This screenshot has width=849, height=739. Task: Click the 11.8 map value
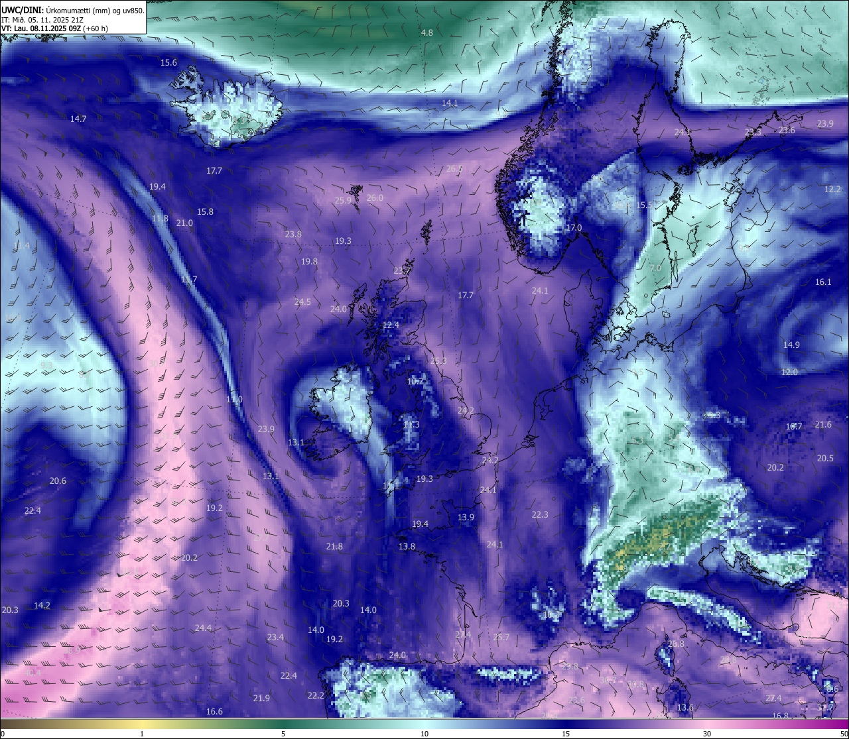[160, 218]
